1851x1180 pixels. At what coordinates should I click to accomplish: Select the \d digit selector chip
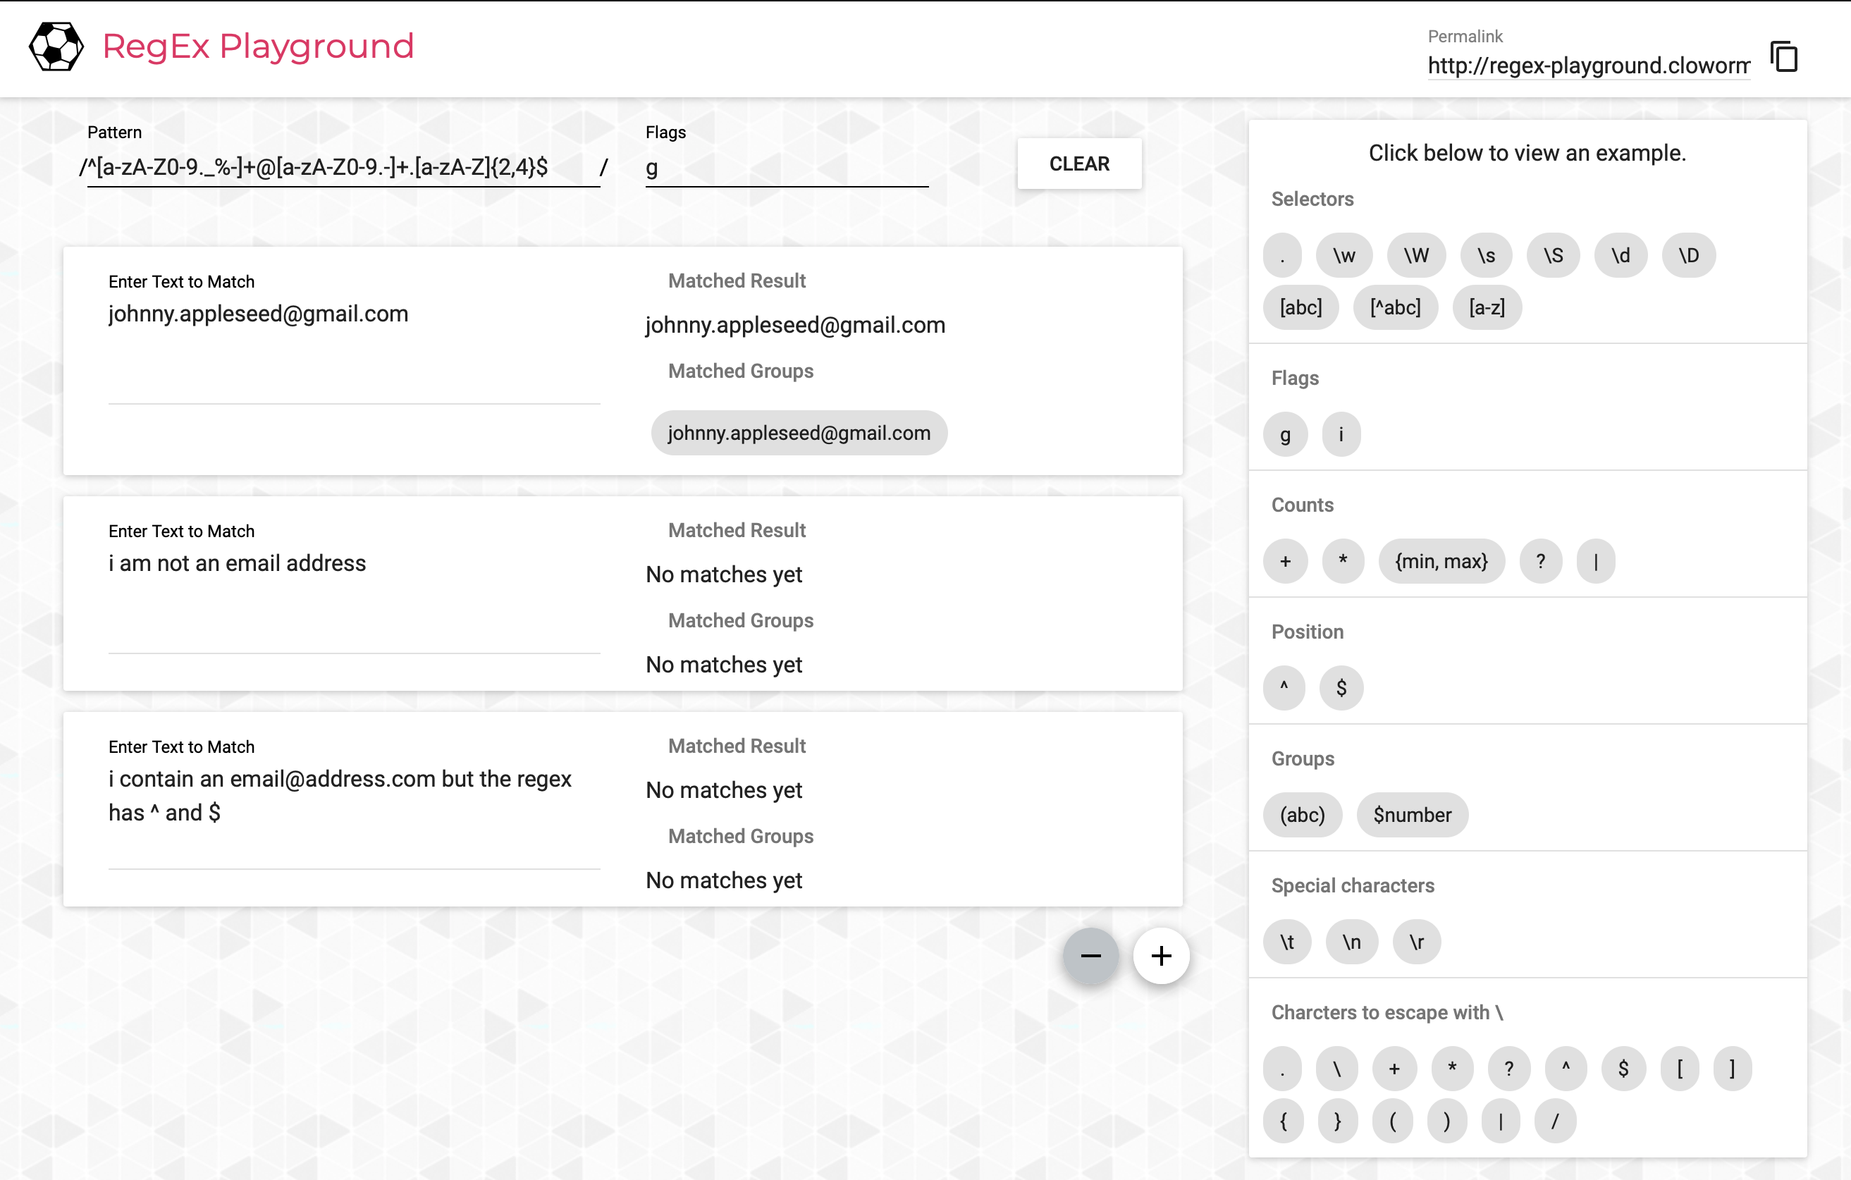[1621, 254]
